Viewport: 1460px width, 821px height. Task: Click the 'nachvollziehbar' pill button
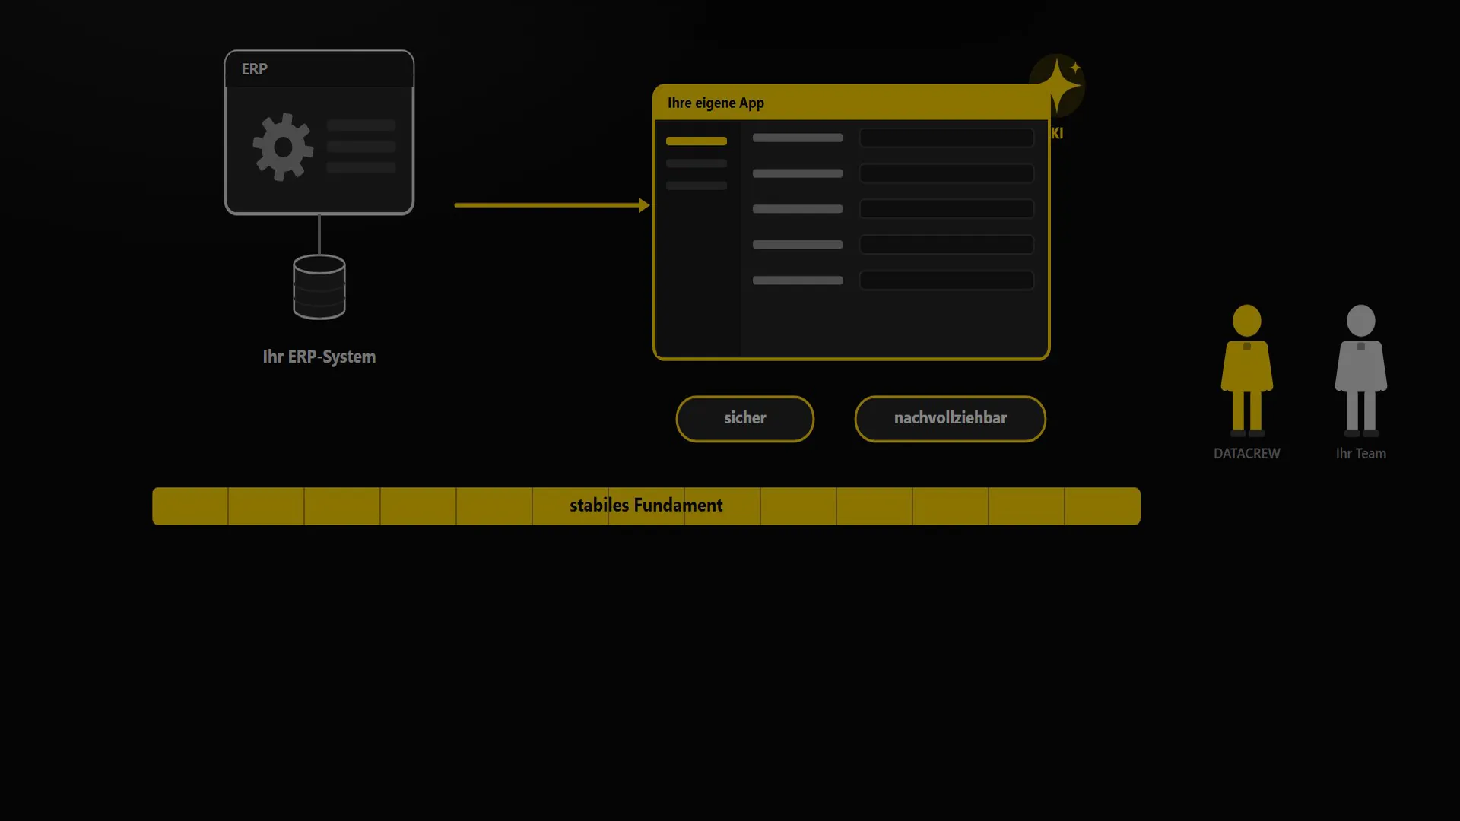click(951, 419)
